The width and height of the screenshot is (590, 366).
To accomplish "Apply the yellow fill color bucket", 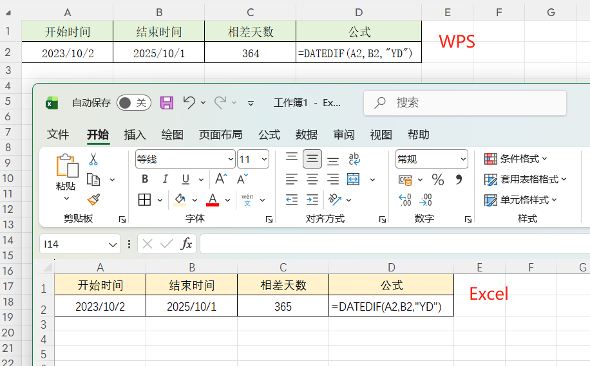I will tap(180, 199).
